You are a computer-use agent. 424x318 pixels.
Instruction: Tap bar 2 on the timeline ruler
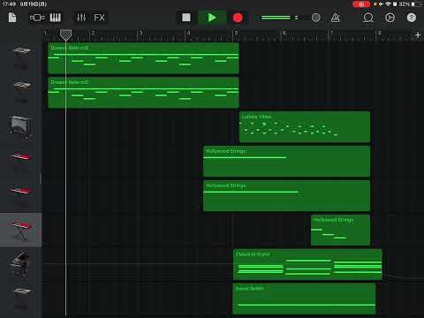click(x=93, y=33)
